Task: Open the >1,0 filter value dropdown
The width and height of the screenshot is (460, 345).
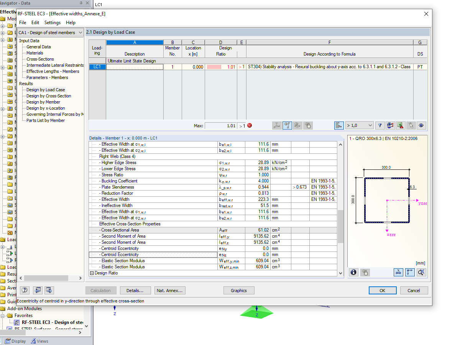Action: coord(359,125)
